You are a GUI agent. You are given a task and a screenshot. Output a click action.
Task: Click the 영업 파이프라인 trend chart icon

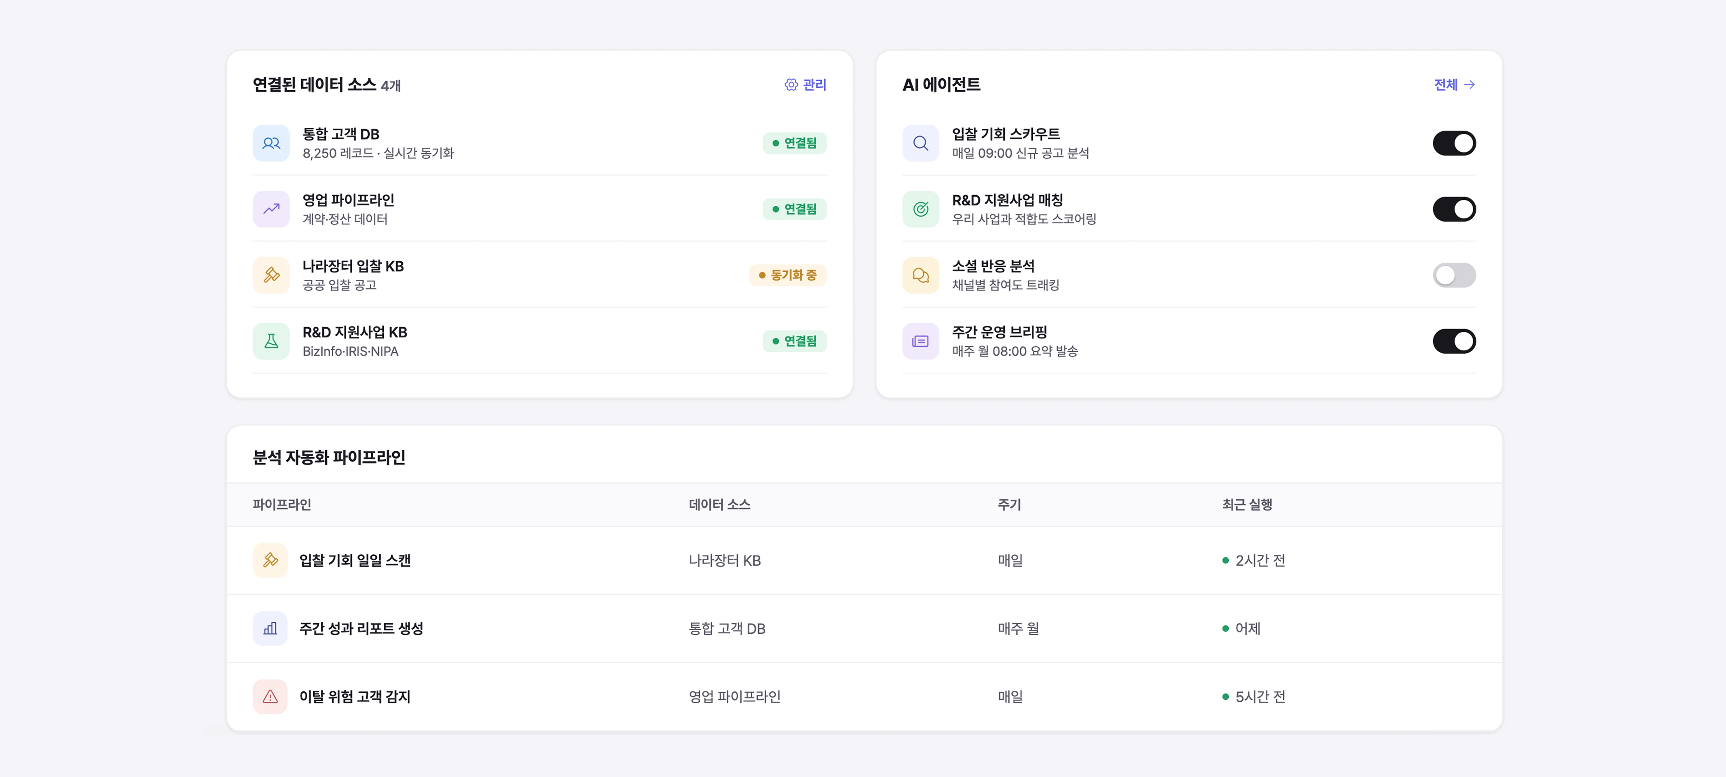(x=271, y=209)
